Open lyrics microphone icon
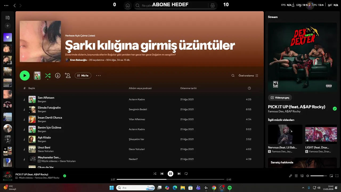 291,176
